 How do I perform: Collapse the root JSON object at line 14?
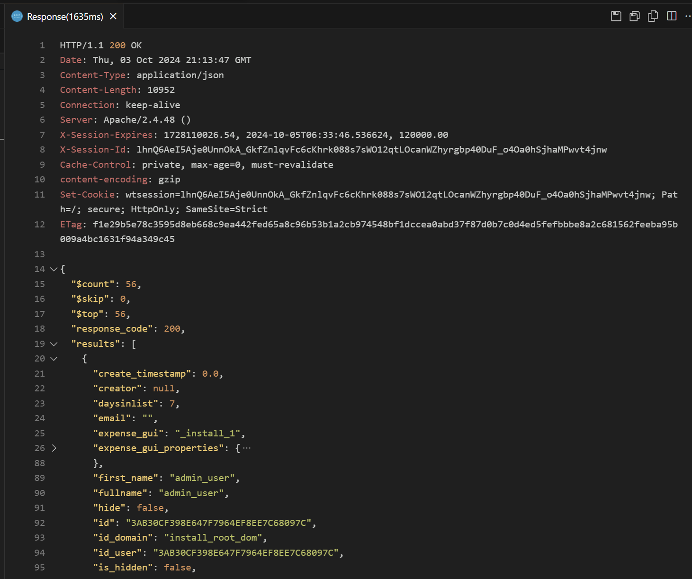point(54,269)
